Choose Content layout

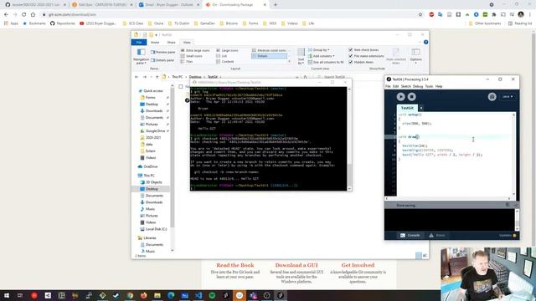[x=225, y=61]
